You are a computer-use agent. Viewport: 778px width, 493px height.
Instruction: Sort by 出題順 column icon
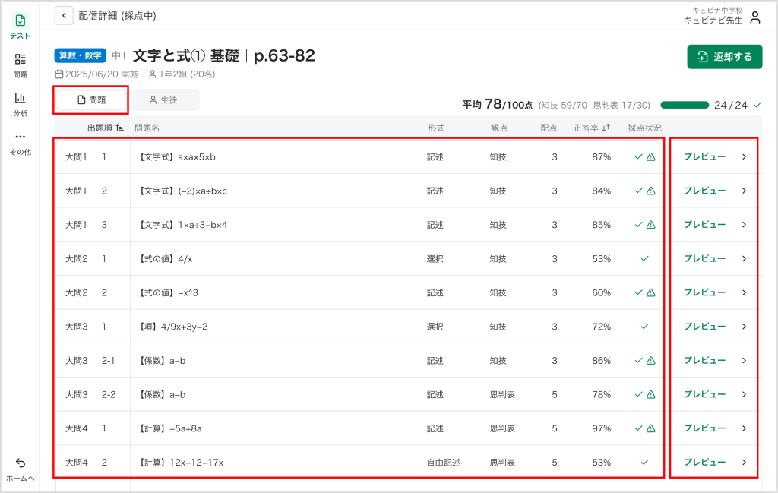pyautogui.click(x=119, y=128)
